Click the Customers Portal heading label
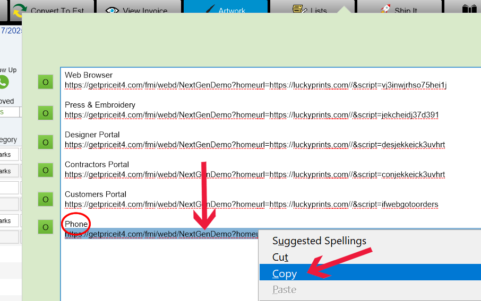 point(96,194)
